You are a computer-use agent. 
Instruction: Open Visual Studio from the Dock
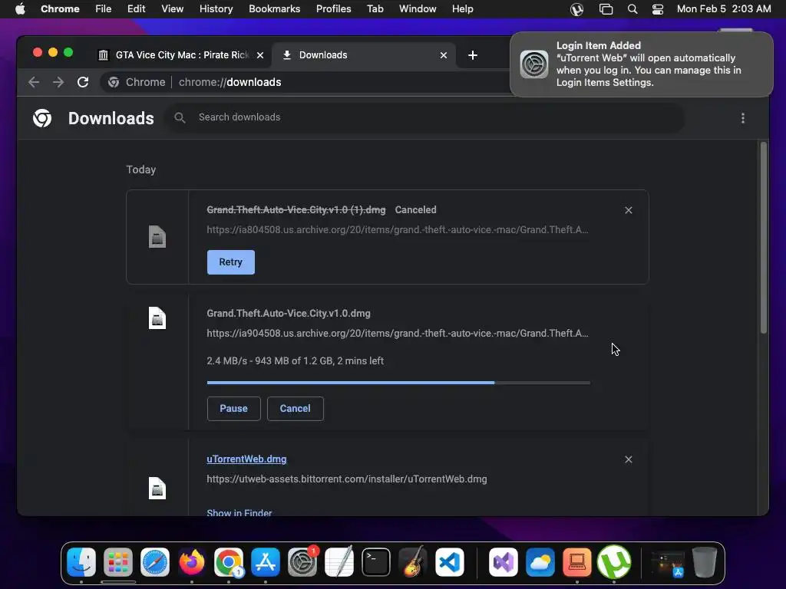point(504,562)
